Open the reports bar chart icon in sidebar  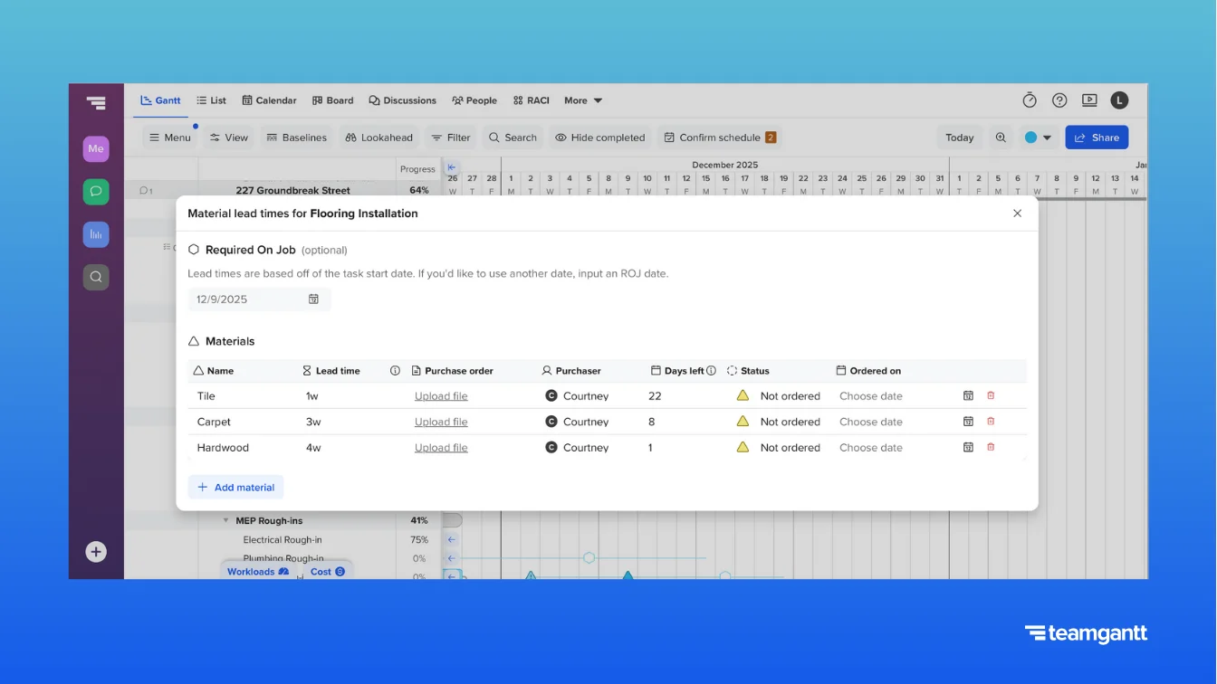(96, 233)
